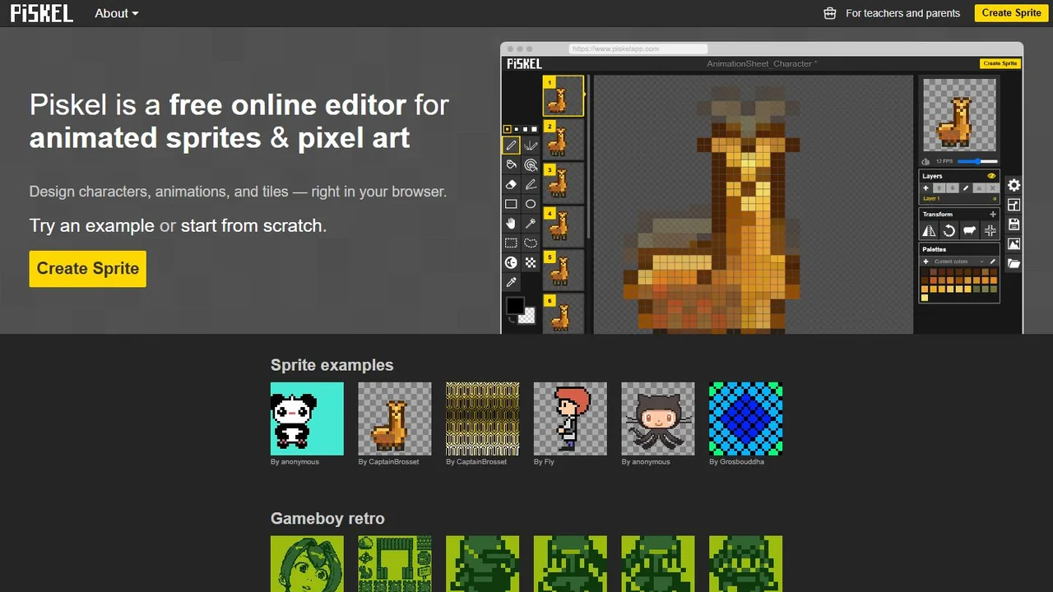Open the llama sprite by CaptainBrosset
The height and width of the screenshot is (592, 1053).
point(395,419)
